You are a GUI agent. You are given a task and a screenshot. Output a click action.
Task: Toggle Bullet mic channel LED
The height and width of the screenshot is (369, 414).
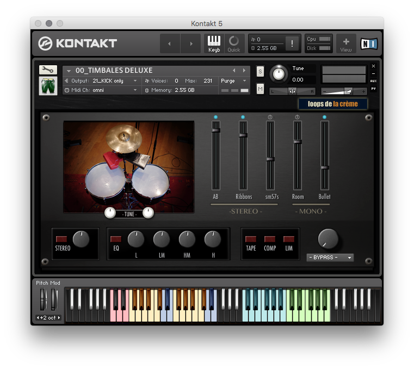(x=324, y=117)
